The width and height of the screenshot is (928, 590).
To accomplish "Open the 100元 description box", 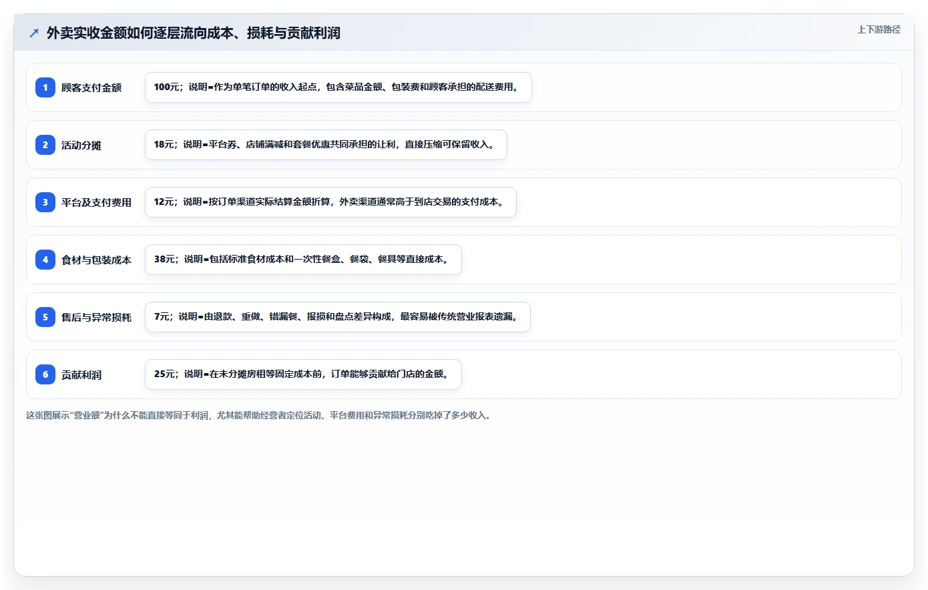I will click(x=338, y=87).
